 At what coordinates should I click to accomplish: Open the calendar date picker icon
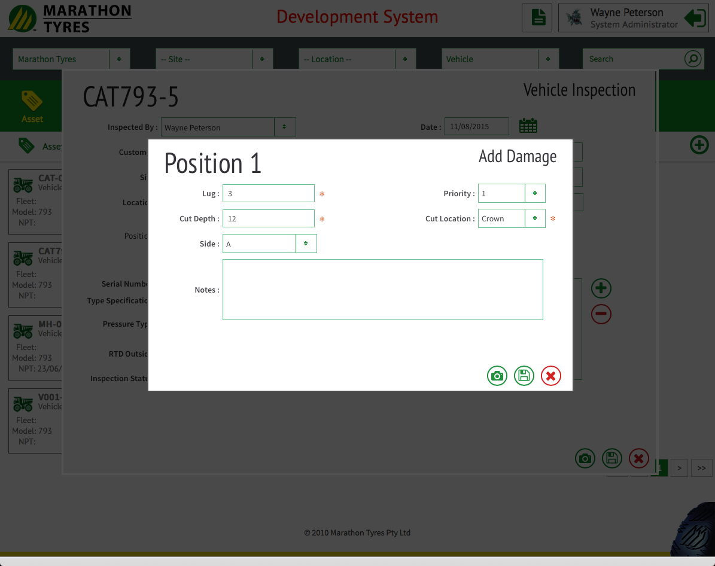528,126
